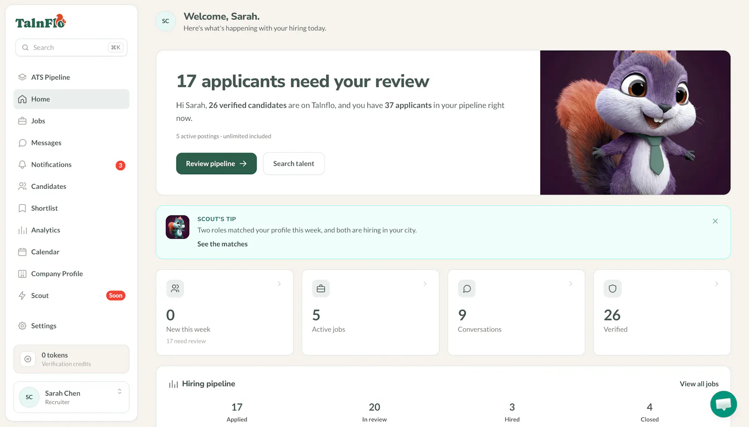Click the Company Profile building icon

click(22, 274)
